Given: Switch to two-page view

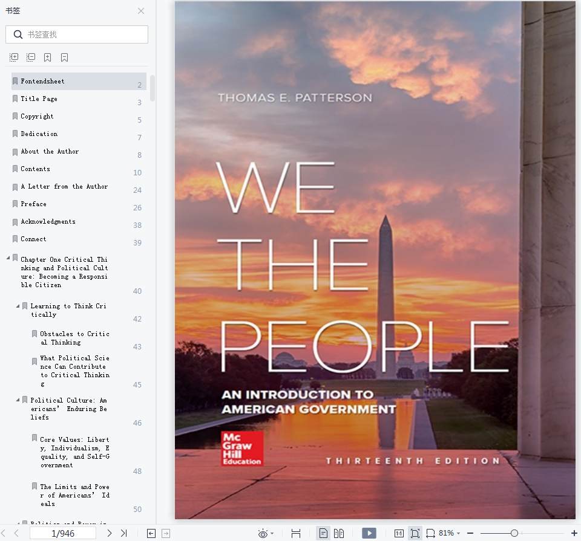Looking at the screenshot, I should click(x=339, y=533).
